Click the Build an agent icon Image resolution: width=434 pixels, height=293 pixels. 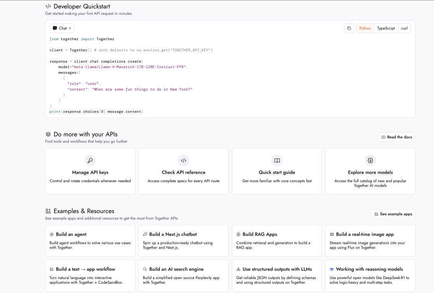(51, 235)
